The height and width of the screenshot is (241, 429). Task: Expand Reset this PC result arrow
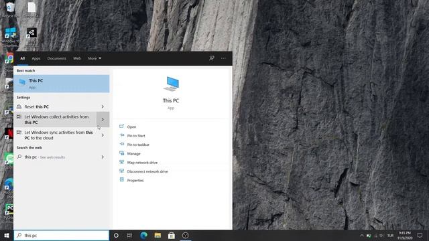tap(103, 106)
